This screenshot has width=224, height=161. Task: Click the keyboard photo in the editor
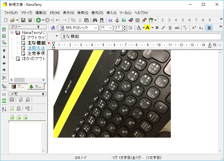112,94
